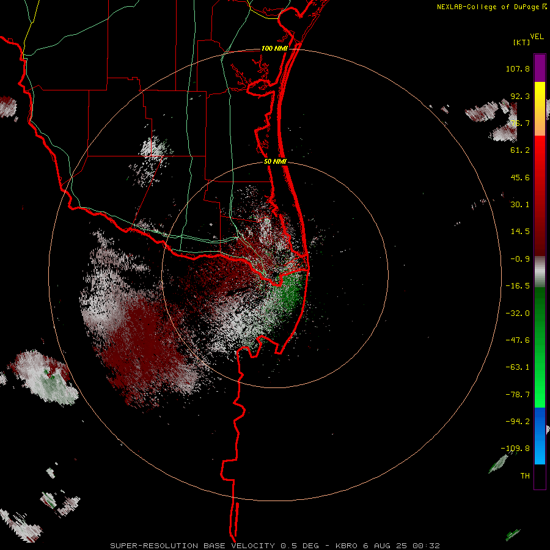Click the TH legend label
This screenshot has width=550, height=550.
click(x=525, y=476)
